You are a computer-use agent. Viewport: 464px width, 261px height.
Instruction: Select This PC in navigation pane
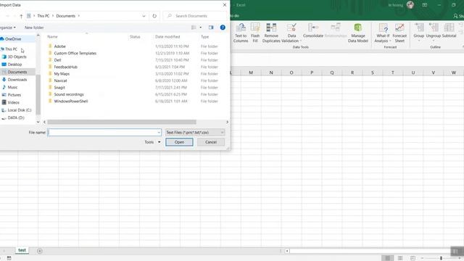point(12,49)
